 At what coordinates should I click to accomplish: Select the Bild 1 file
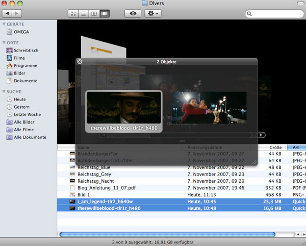click(x=182, y=194)
